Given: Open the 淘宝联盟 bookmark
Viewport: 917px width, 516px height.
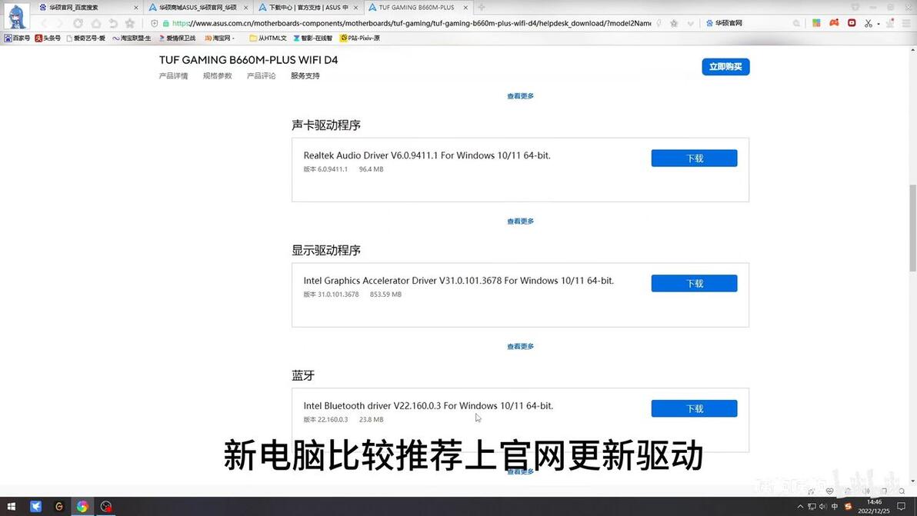Looking at the screenshot, I should tap(132, 38).
